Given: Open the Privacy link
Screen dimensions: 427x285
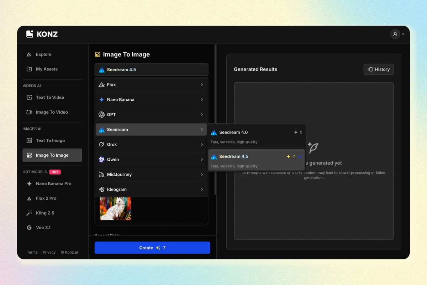Looking at the screenshot, I should (49, 252).
